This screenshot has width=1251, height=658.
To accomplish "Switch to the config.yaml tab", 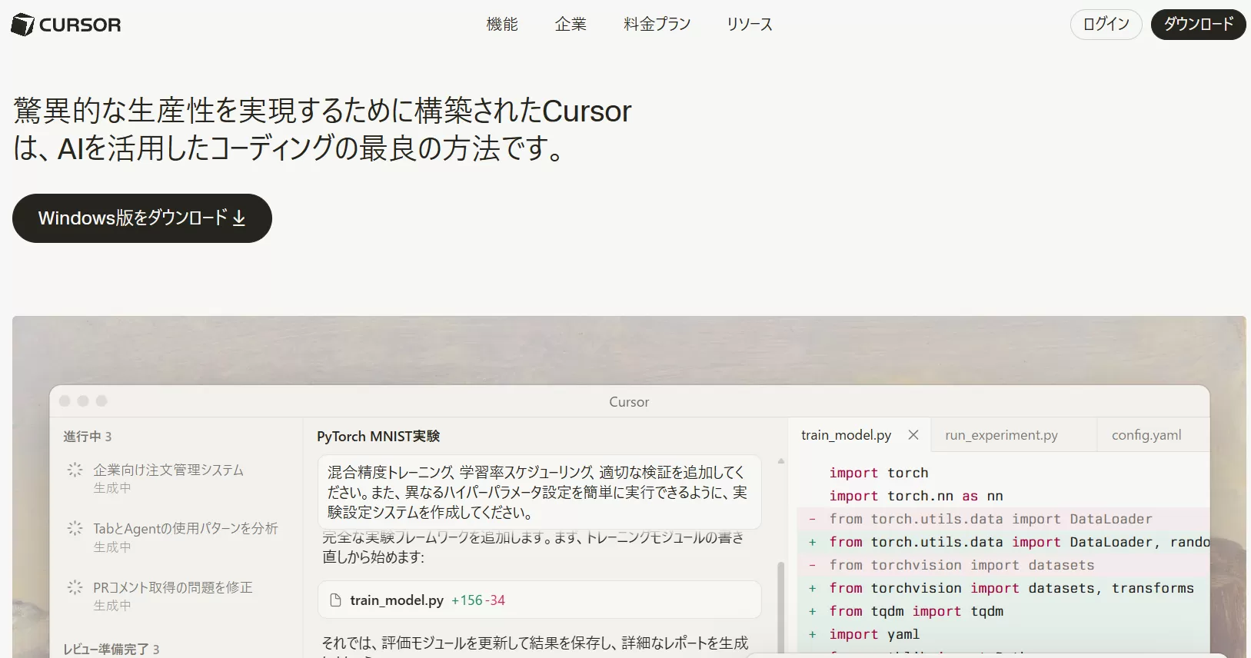I will coord(1146,435).
